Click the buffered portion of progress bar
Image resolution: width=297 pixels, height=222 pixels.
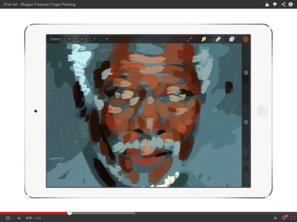(x=103, y=213)
